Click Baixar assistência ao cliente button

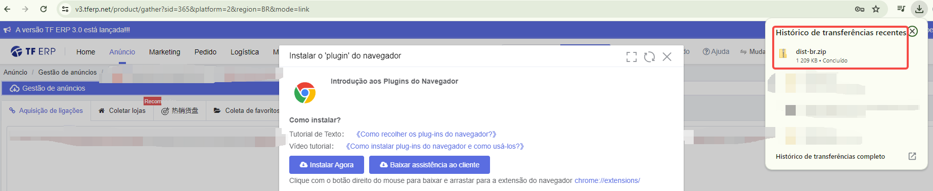tap(429, 165)
